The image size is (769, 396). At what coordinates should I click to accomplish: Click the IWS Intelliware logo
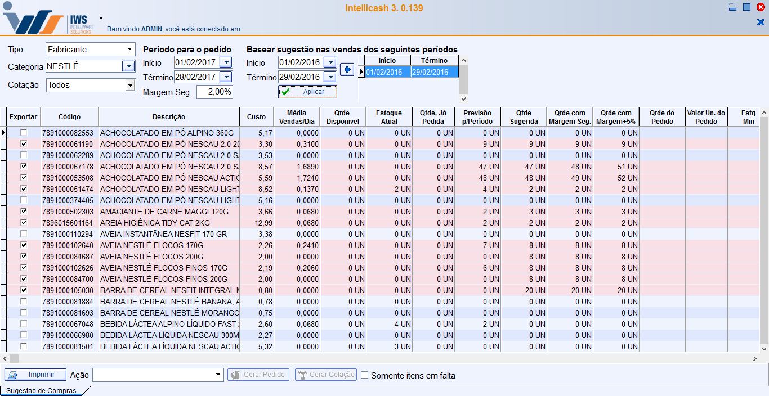(49, 19)
